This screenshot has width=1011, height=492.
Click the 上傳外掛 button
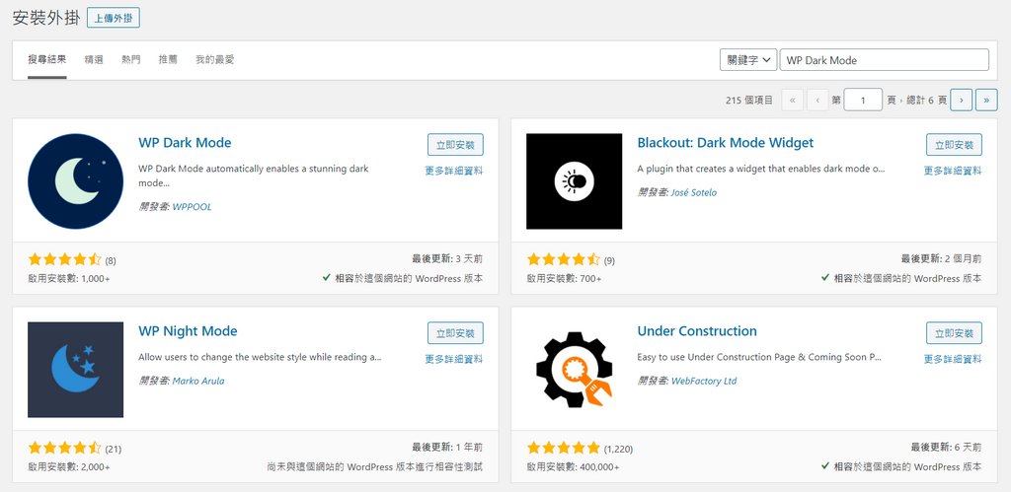coord(114,18)
